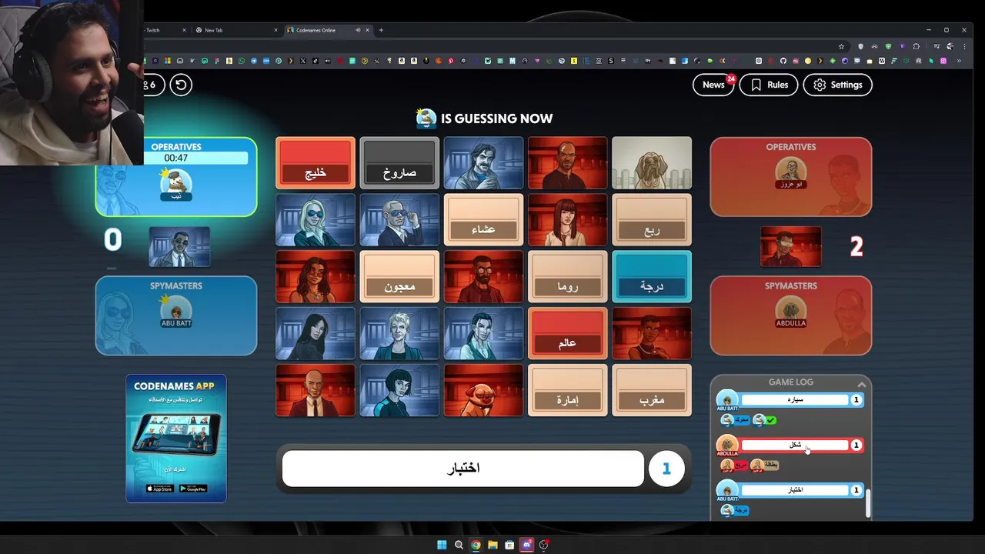Click the reset game circular arrow icon
Viewport: 985px width, 554px height.
tap(181, 85)
